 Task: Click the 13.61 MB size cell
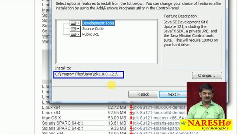click(117, 123)
